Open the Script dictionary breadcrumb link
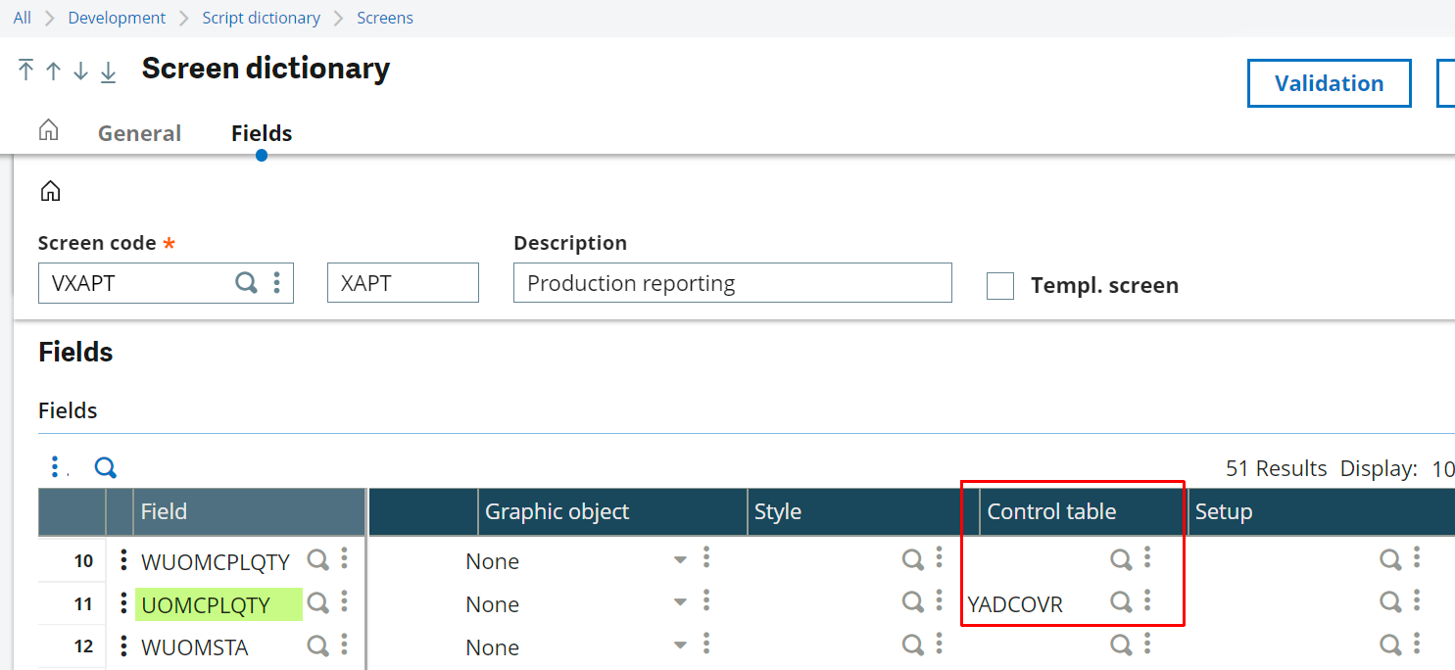Viewport: 1455px width, 670px height. [261, 18]
